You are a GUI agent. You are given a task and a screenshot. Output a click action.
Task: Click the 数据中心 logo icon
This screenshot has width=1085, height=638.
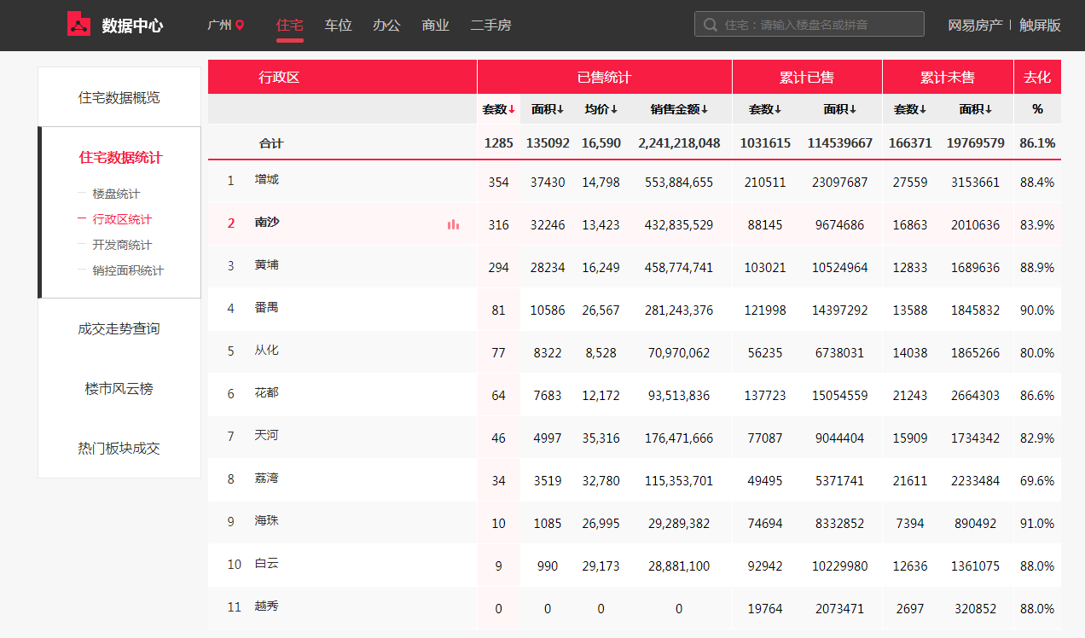[x=78, y=25]
